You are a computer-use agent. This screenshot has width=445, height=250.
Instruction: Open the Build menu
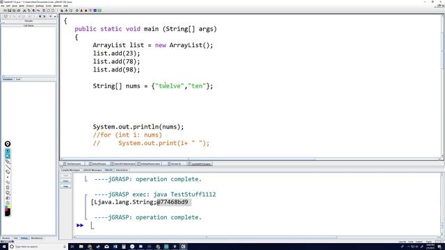click(x=22, y=6)
